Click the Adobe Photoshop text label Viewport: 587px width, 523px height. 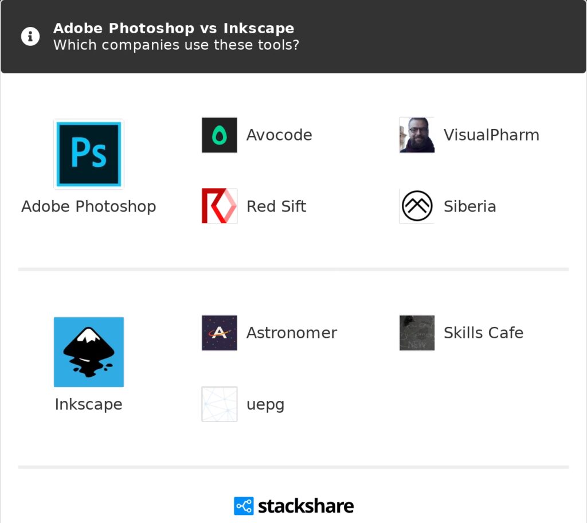[x=89, y=206]
